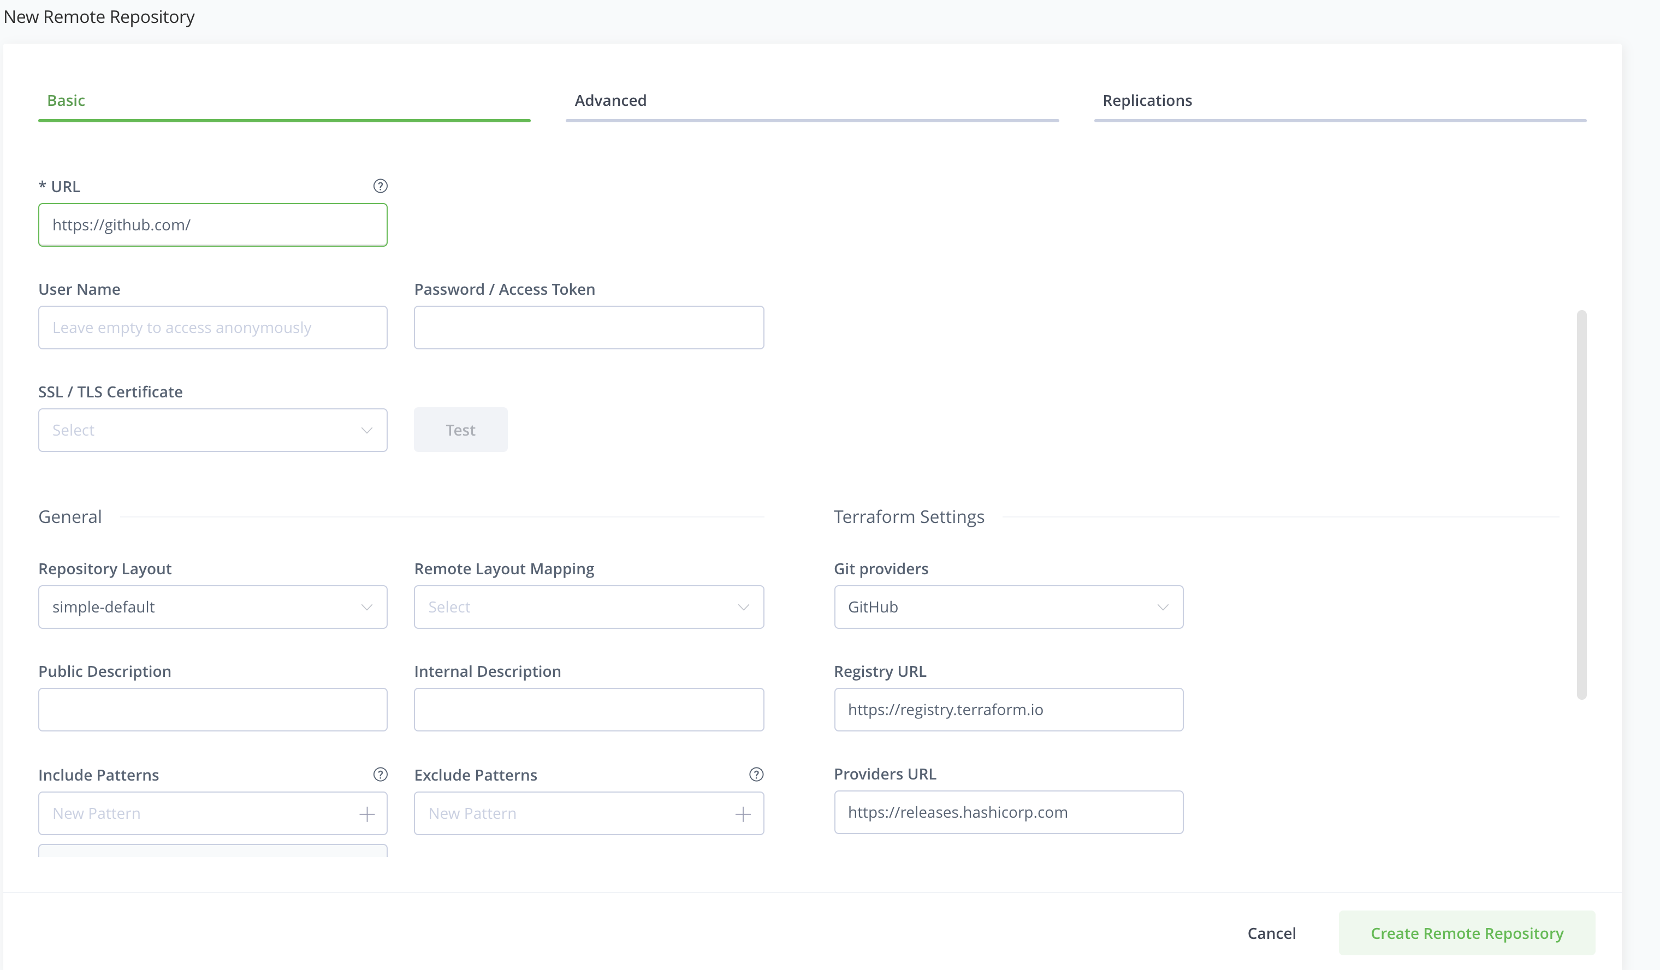Screen dimensions: 1660x970
Task: Open the Remote Layout Mapping dropdown
Action: pyautogui.click(x=588, y=607)
